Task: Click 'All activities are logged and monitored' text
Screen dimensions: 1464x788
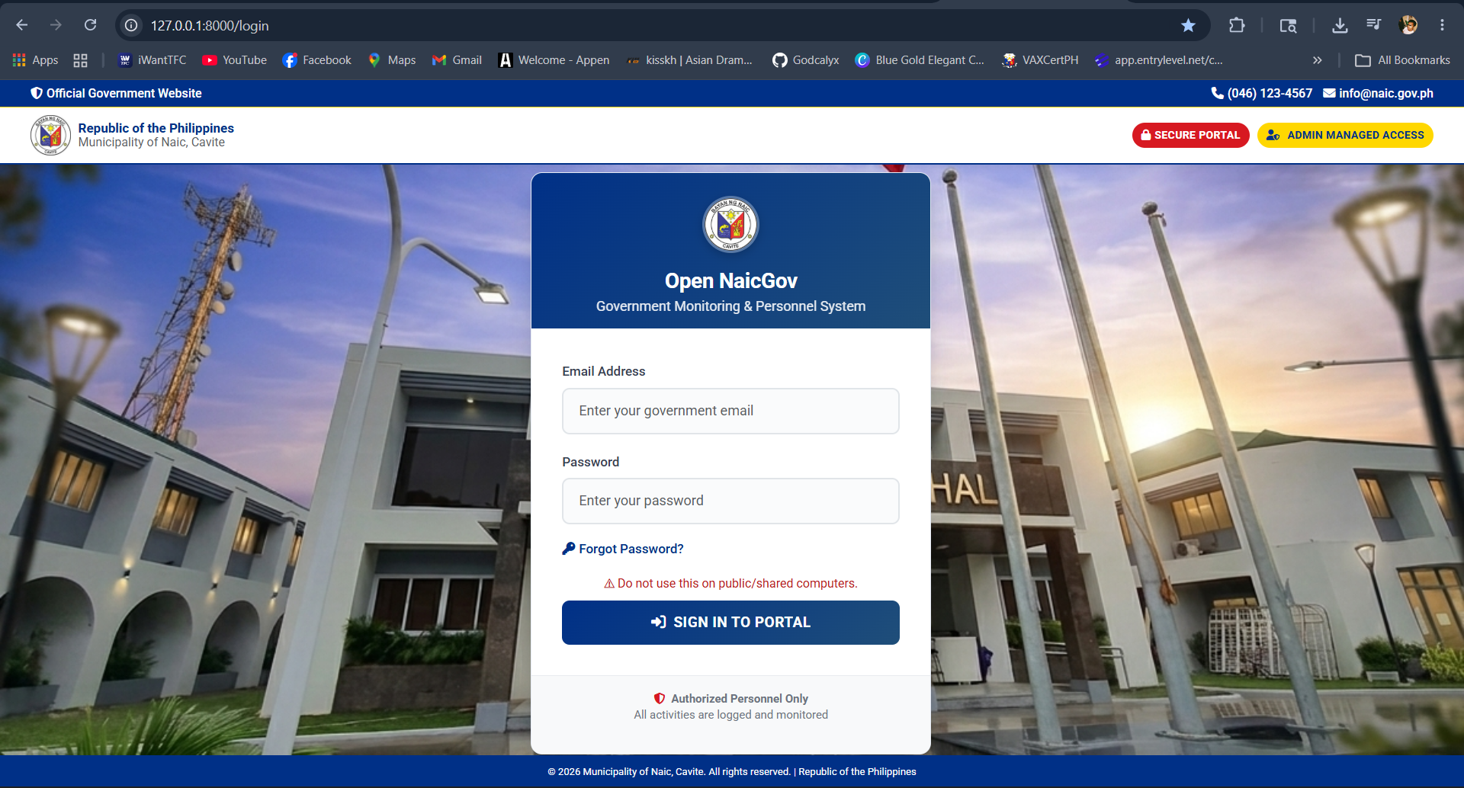Action: 730,715
